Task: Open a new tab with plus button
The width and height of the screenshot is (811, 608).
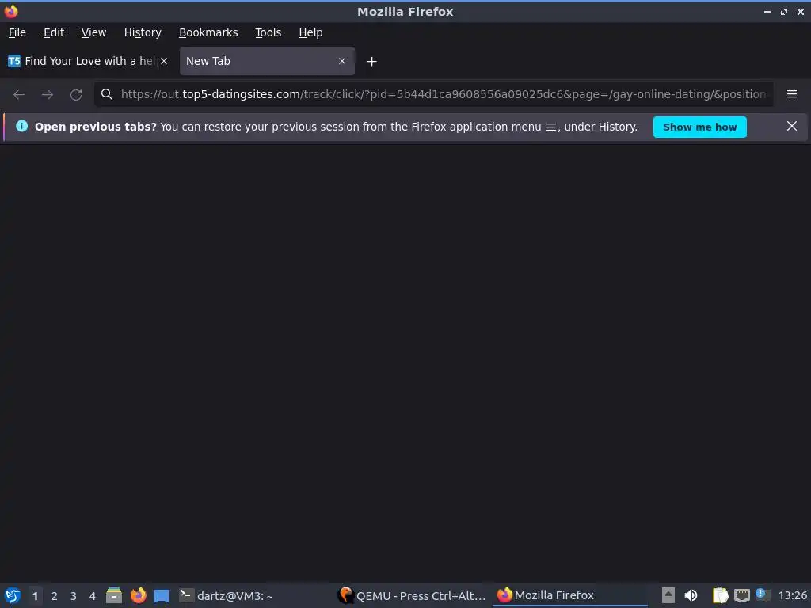Action: (371, 62)
